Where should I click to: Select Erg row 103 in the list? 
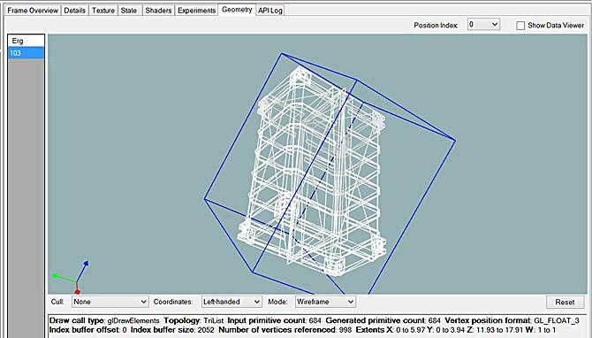(x=26, y=53)
